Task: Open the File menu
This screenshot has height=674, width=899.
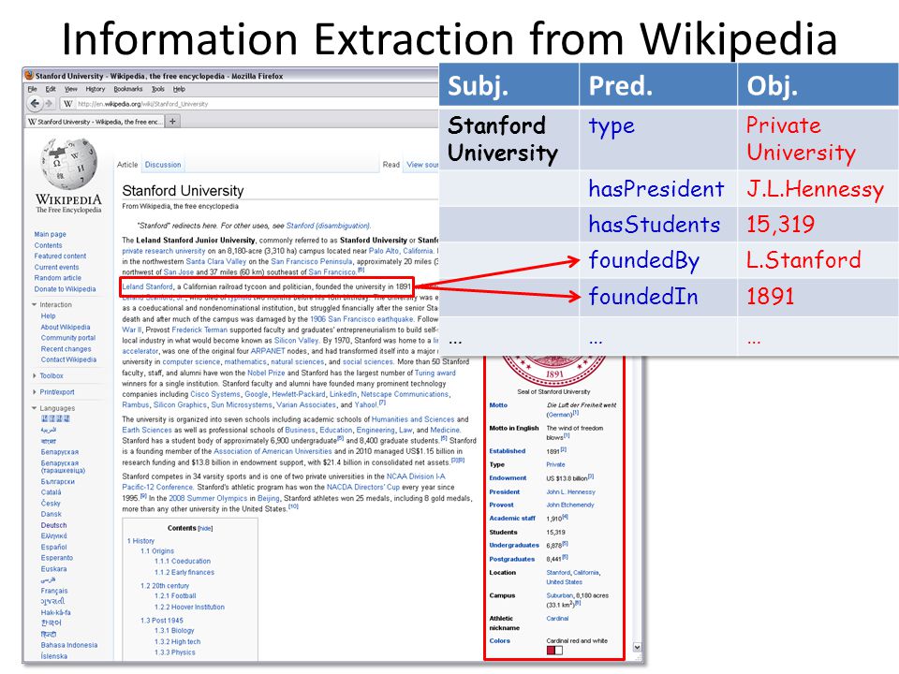Action: (x=32, y=90)
